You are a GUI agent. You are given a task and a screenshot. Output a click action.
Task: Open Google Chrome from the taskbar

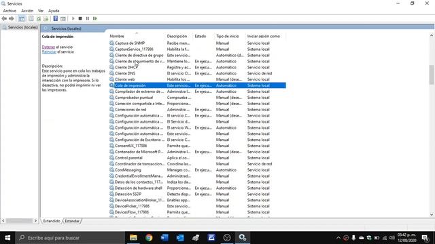coord(149,238)
